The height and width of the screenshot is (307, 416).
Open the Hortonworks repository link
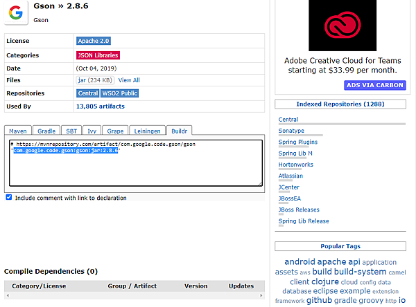point(296,165)
